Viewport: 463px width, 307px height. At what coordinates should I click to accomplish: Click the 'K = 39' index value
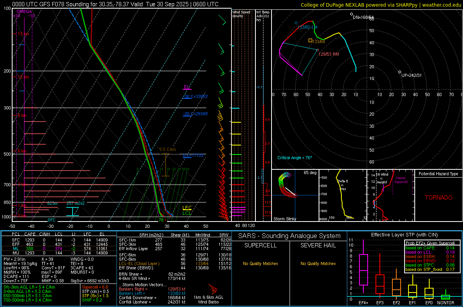tap(47, 259)
